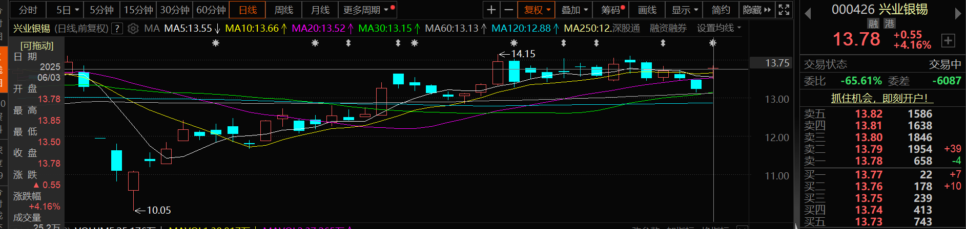This screenshot has width=966, height=229.
Task: Switch to the 15分钟 period tab
Action: click(x=138, y=10)
